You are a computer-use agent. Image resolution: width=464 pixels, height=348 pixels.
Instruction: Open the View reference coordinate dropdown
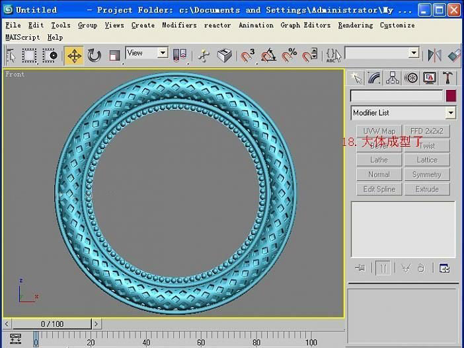point(147,53)
